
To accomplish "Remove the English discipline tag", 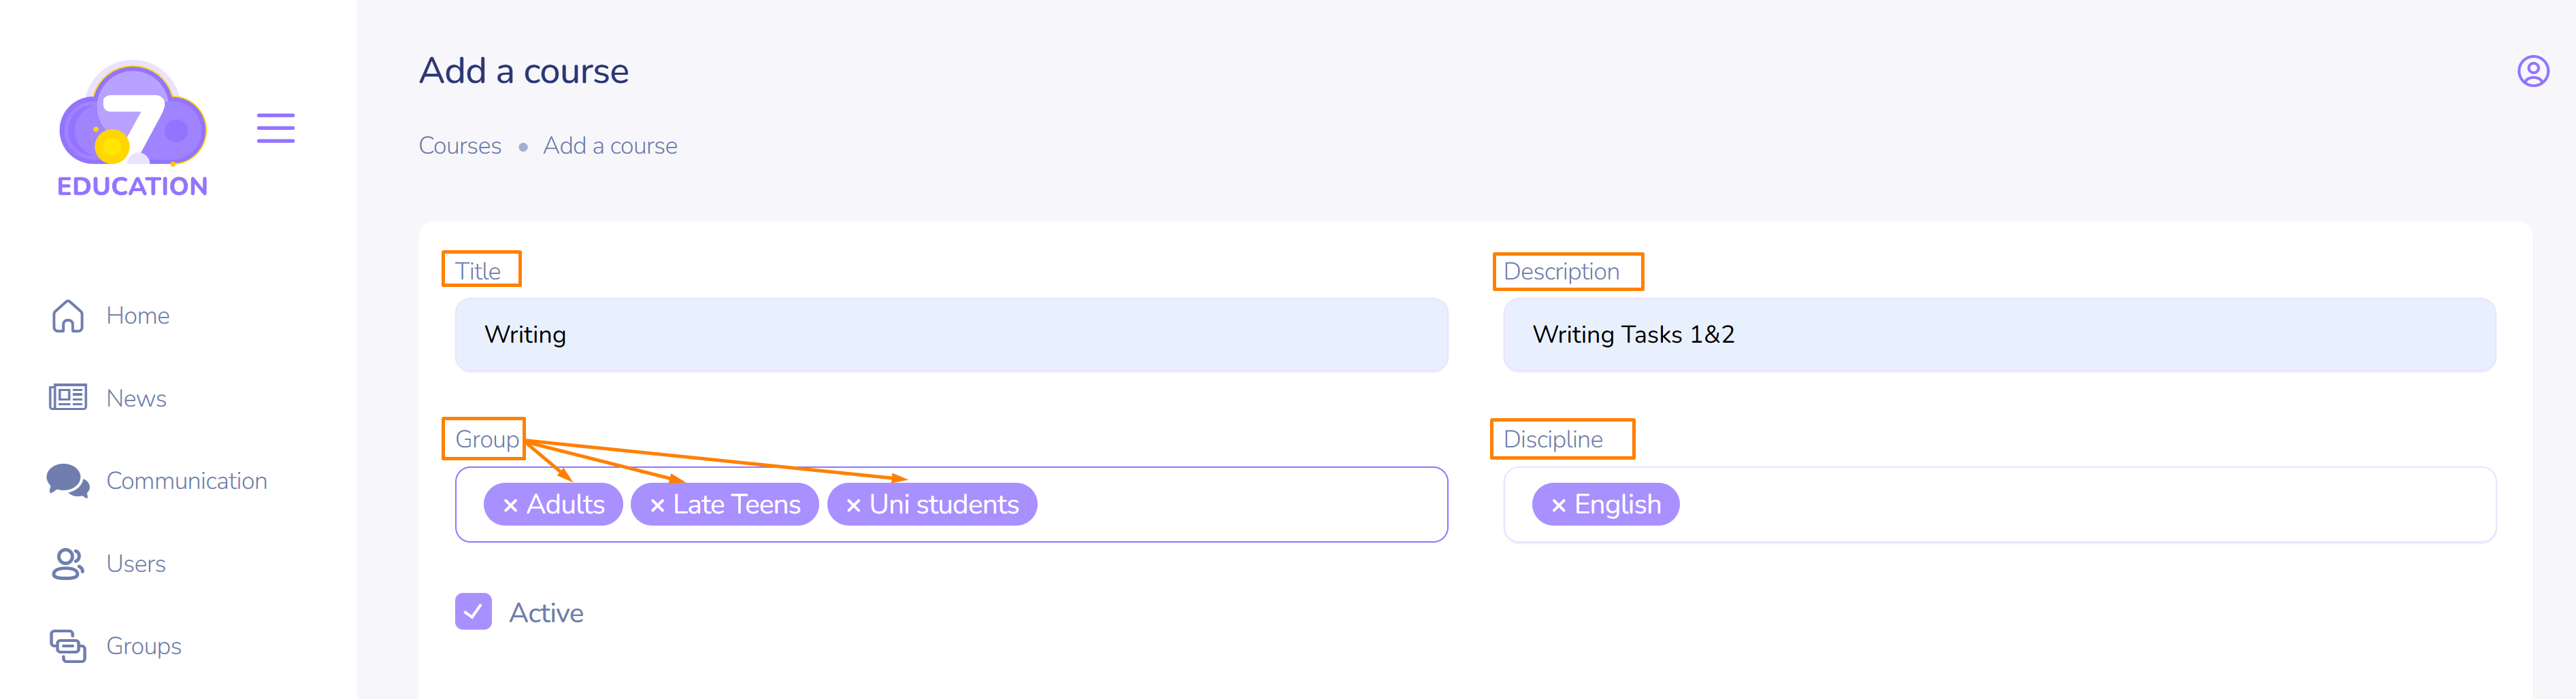I will 1558,506.
